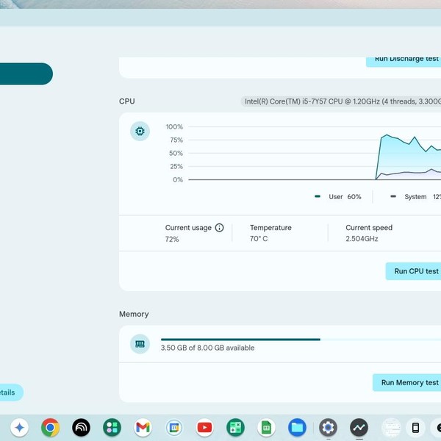This screenshot has height=441, width=441.
Task: Start the Run Memory test button
Action: pyautogui.click(x=408, y=382)
